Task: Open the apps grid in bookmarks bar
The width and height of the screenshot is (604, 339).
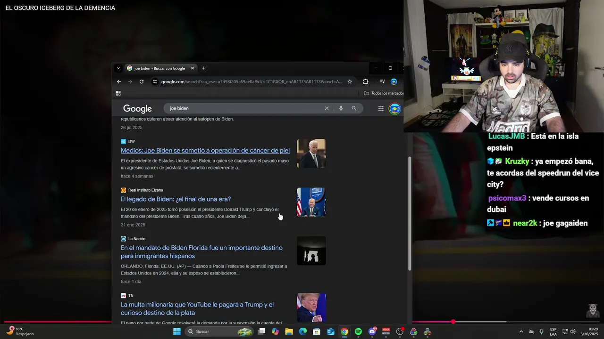Action: 118,93
